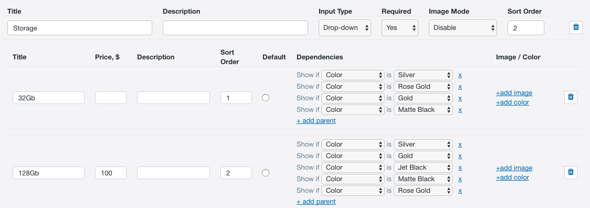The height and width of the screenshot is (208, 590).
Task: Open 128Gb Jet Black dependency value dropdown
Action: pos(423,168)
